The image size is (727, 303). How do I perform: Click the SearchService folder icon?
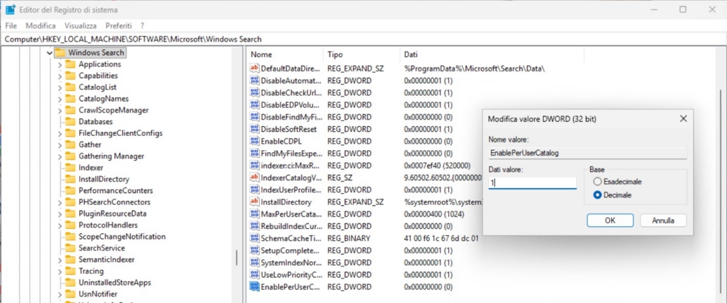click(x=71, y=248)
